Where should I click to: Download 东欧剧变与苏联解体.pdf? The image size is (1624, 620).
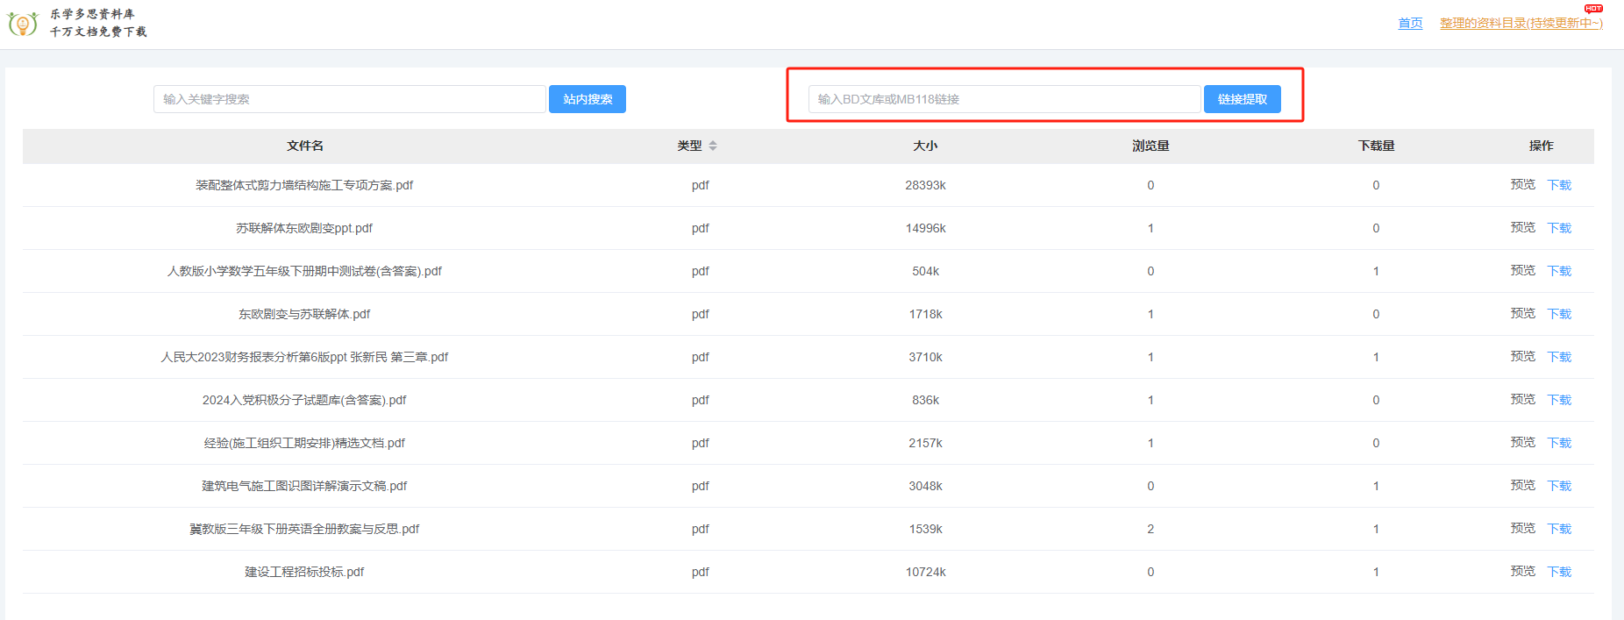coord(1559,314)
